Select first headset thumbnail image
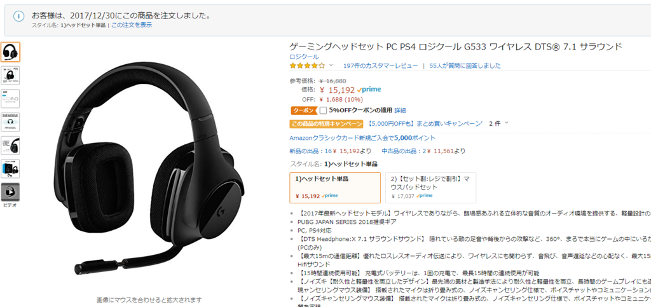Image resolution: width=651 pixels, height=307 pixels. 10,52
